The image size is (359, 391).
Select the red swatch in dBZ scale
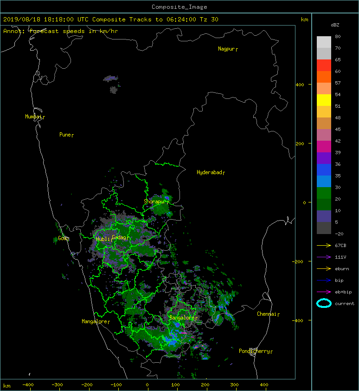coord(324,65)
